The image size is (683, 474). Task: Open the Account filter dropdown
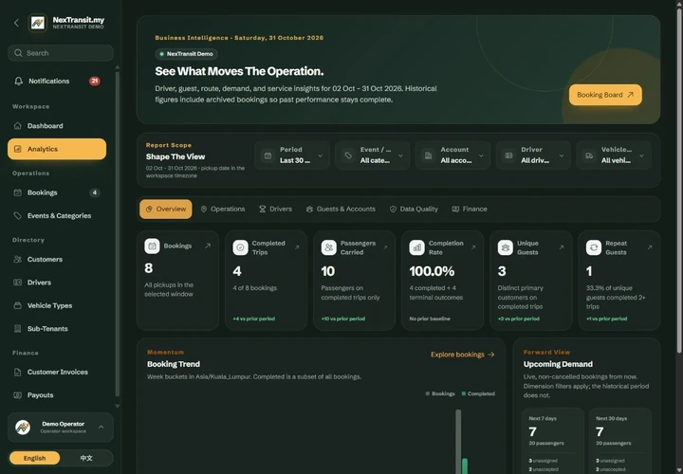pyautogui.click(x=453, y=155)
